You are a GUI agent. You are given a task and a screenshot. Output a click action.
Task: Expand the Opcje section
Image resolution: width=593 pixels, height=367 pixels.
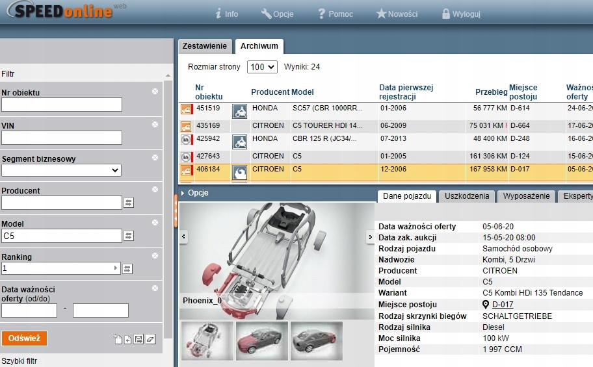coord(195,193)
